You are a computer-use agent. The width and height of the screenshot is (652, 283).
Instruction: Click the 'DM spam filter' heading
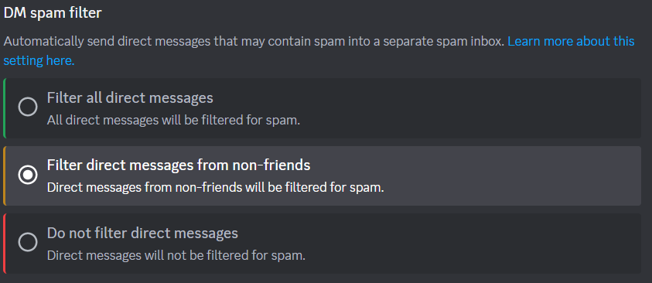53,13
